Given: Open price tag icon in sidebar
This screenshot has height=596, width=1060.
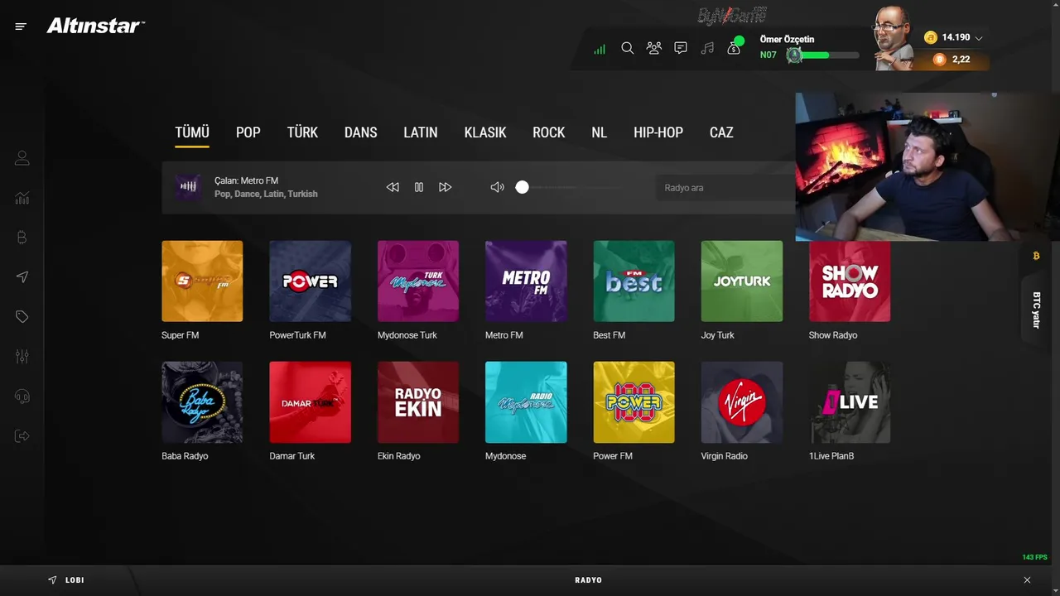Looking at the screenshot, I should click(22, 317).
